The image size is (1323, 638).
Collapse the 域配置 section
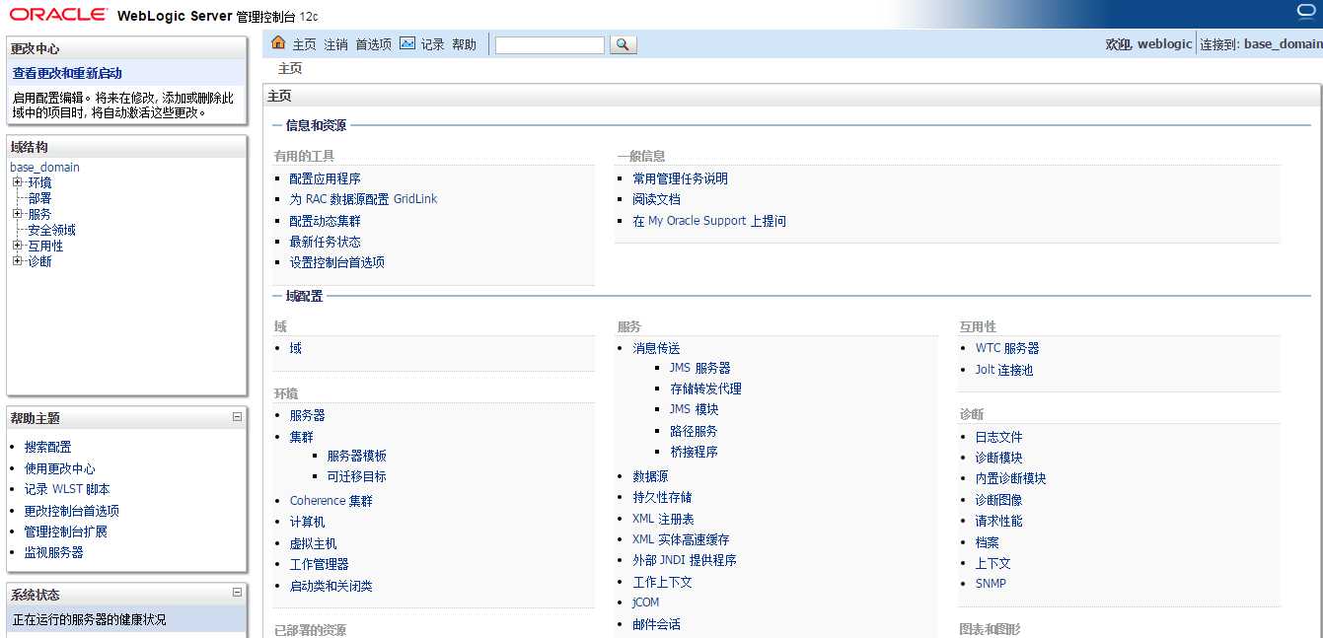click(x=277, y=296)
